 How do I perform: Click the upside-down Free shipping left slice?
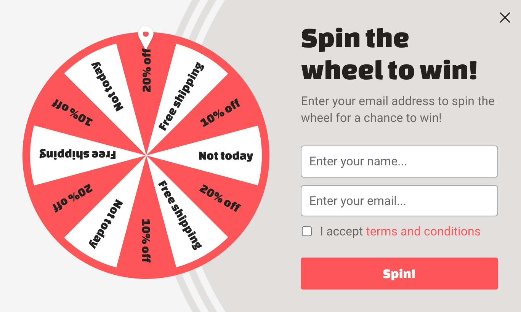click(x=77, y=154)
